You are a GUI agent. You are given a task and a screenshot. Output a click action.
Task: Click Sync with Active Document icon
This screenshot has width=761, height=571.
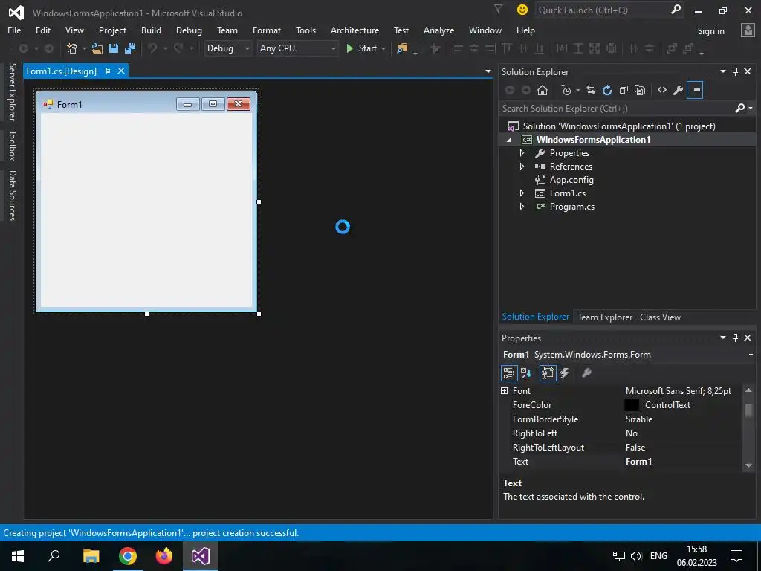(591, 90)
